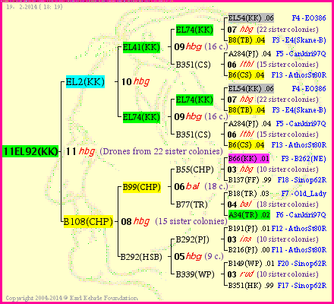Image resolution: width=334 pixels, height=304 pixels.
Task: Click the '06 bal (18 c.)' note
Action: (x=201, y=187)
